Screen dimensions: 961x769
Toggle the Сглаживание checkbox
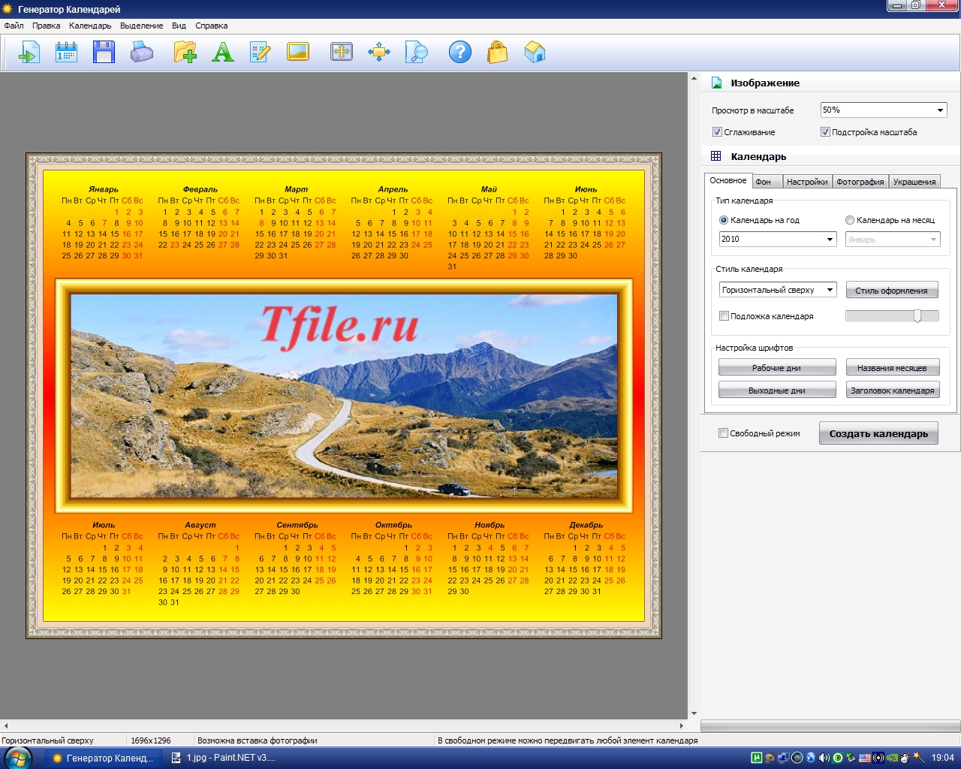point(717,132)
